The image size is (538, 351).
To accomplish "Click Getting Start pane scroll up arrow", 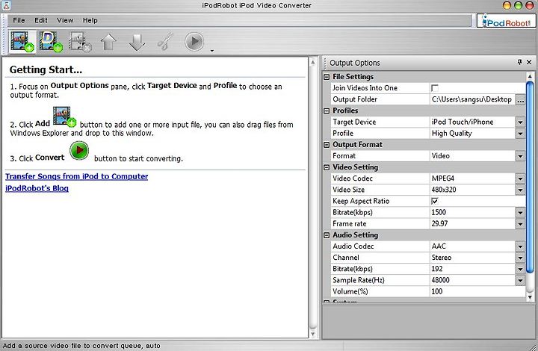I will tap(312, 63).
